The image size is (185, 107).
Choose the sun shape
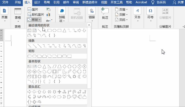click(x=74, y=76)
